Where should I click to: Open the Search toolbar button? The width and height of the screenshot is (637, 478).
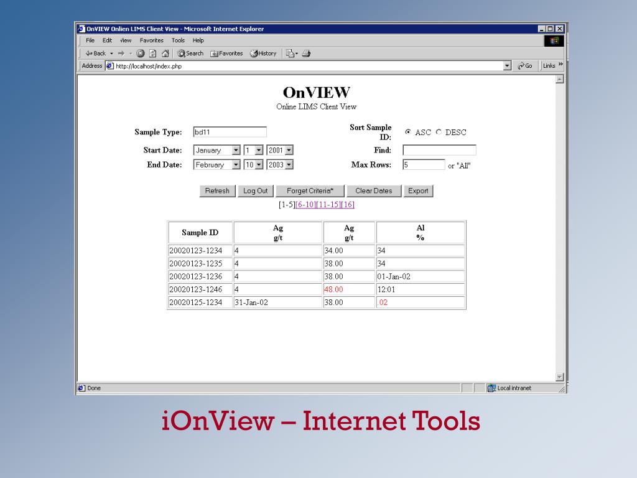190,54
